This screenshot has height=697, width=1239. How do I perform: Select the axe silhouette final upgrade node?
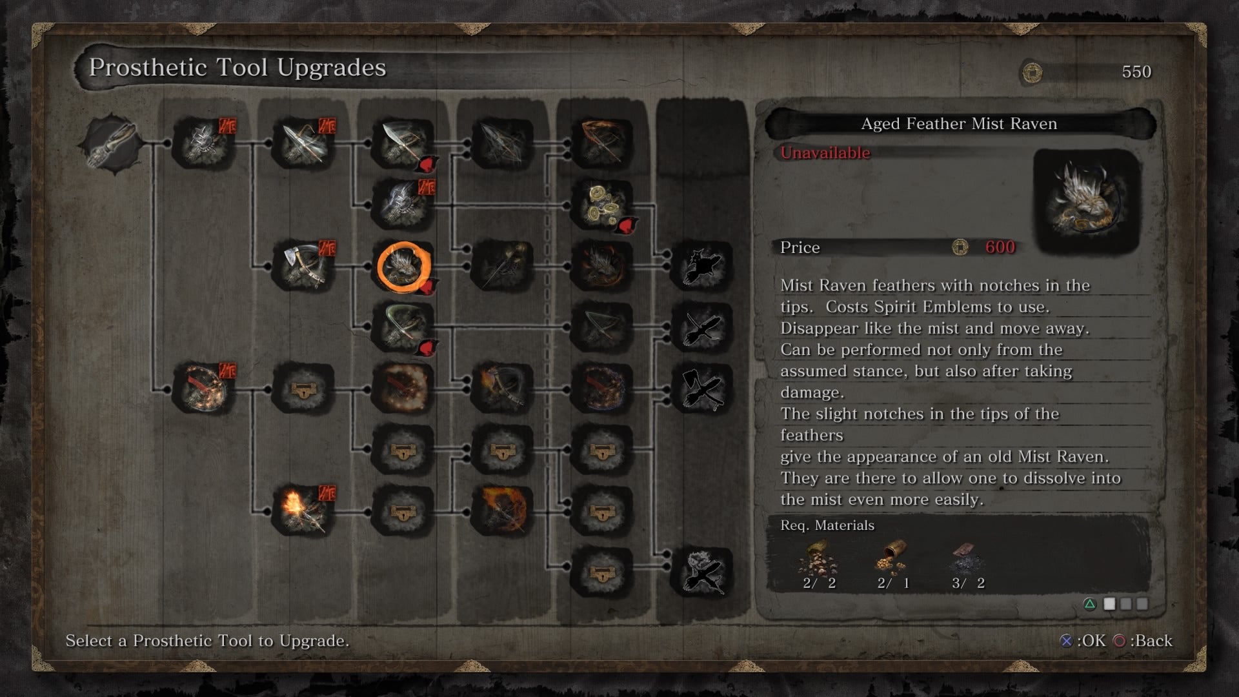click(x=702, y=389)
